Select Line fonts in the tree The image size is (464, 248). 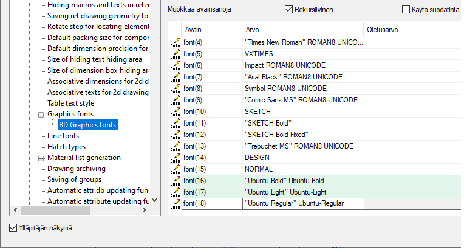tap(63, 136)
